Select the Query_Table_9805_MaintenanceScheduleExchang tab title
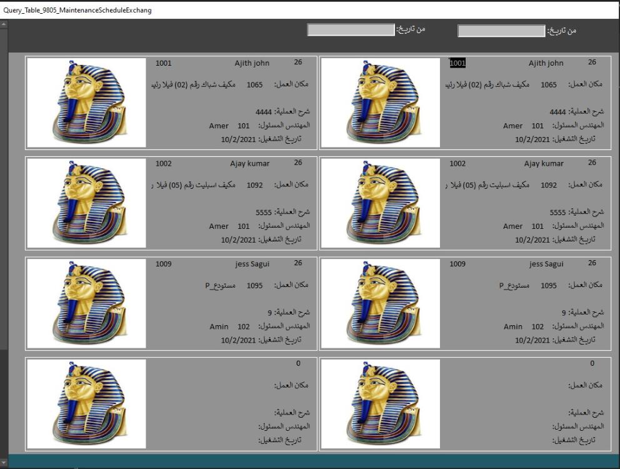Screen dimensions: 620x469 pyautogui.click(x=77, y=10)
